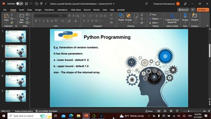The image size is (211, 119).
Task: Click the Center align icon
Action: coord(88,21)
